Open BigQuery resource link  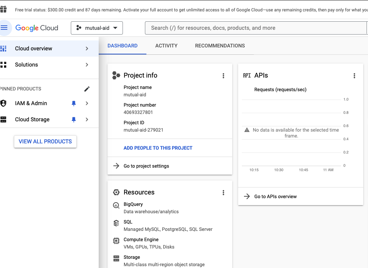point(133,204)
